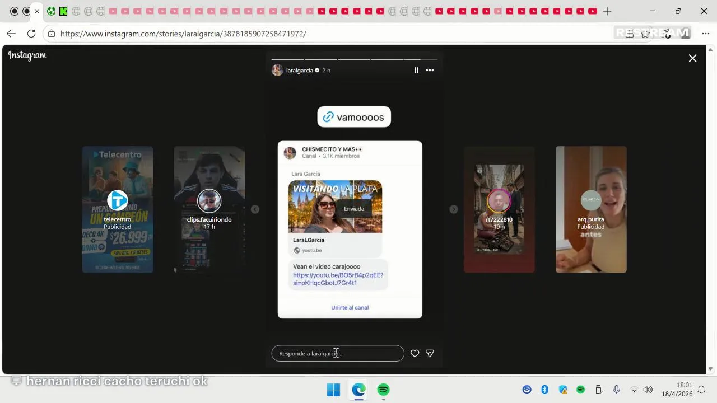The image size is (717, 403).
Task: Share the story via paper plane icon
Action: pos(430,353)
